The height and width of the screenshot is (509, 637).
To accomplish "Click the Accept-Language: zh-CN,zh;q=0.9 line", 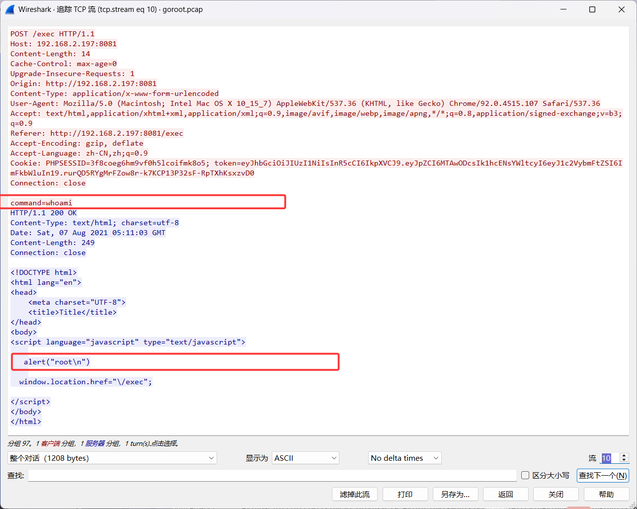I will coord(79,153).
